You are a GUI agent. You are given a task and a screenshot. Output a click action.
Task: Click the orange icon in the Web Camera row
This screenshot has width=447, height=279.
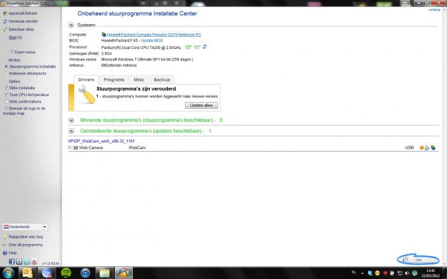tap(421, 148)
